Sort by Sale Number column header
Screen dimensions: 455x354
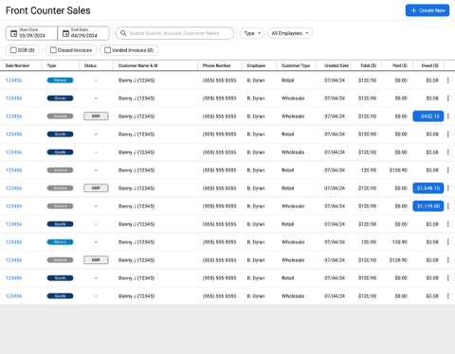click(17, 65)
